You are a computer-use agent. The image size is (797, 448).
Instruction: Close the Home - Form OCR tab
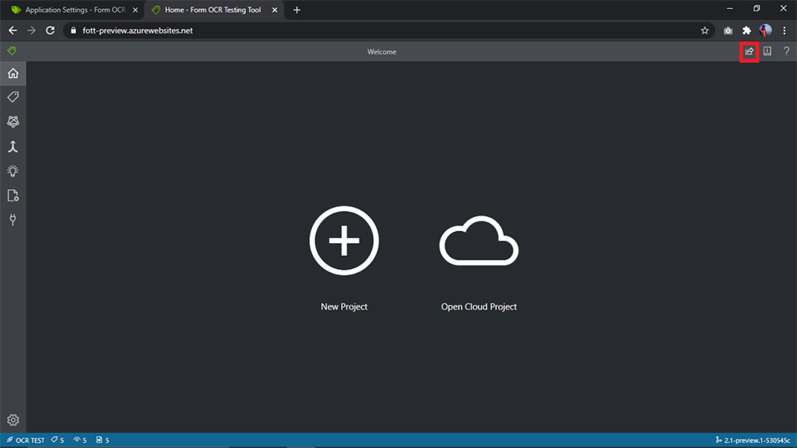(x=275, y=10)
